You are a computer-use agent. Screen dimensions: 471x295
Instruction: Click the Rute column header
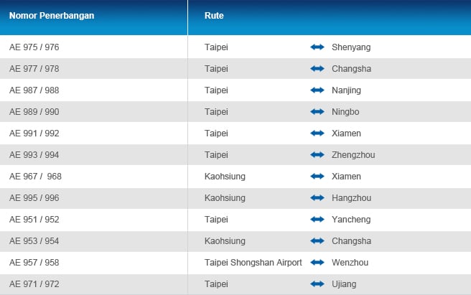214,16
